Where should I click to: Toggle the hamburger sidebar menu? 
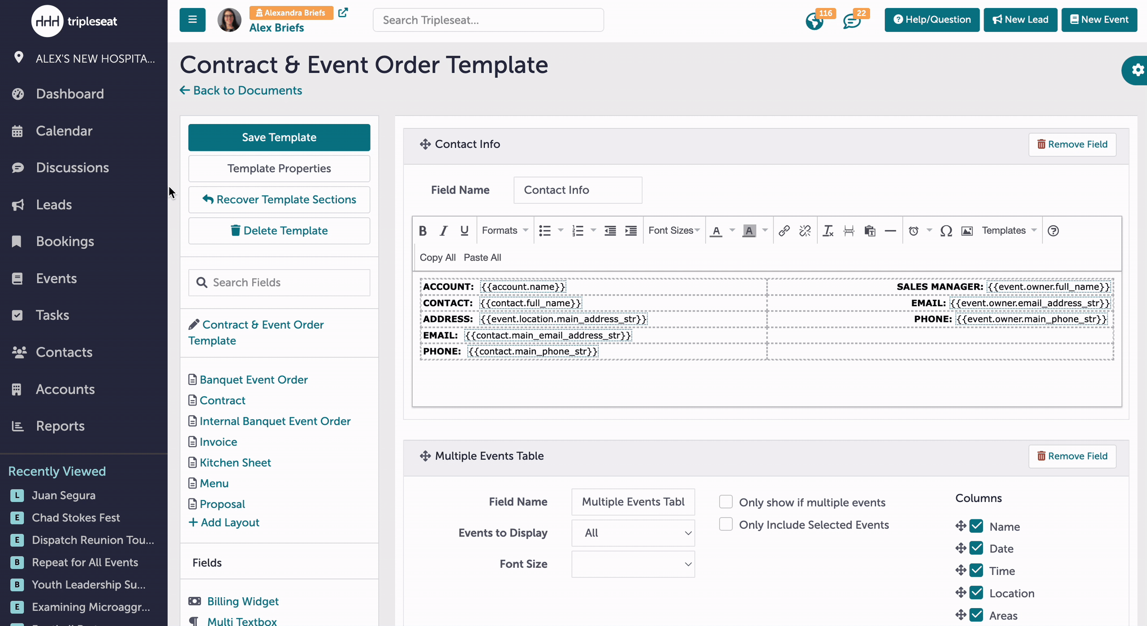tap(193, 20)
